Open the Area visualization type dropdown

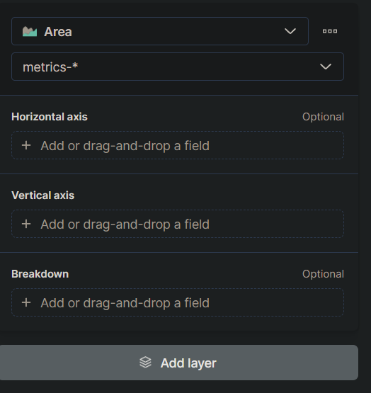160,31
